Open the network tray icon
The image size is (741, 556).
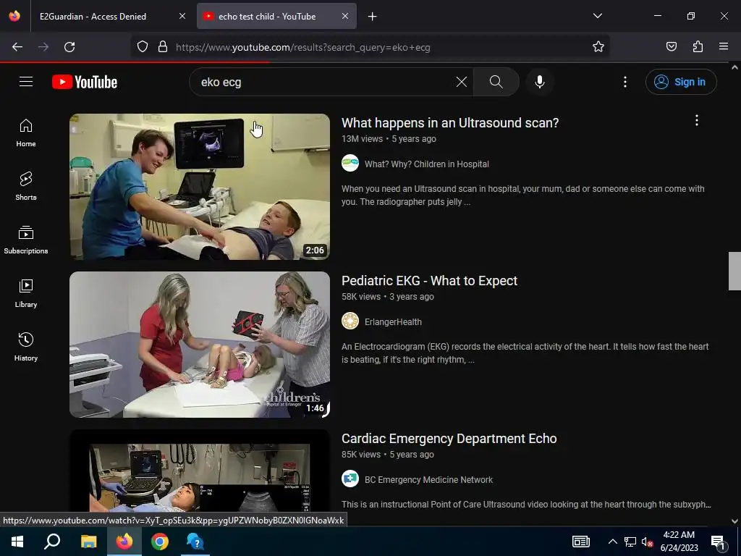coord(630,542)
